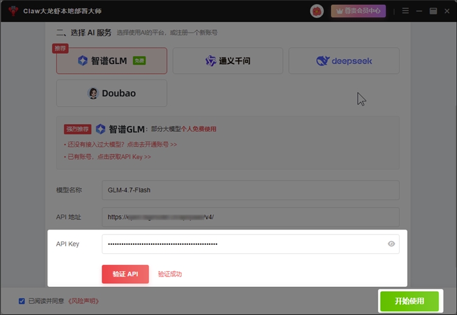Click the 二、选择 AI 服务 heading
Viewport: 457px width, 315px height.
(x=84, y=32)
